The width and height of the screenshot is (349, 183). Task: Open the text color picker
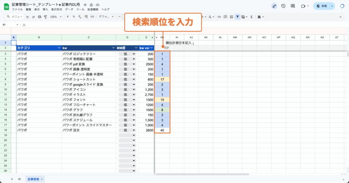pos(210,17)
